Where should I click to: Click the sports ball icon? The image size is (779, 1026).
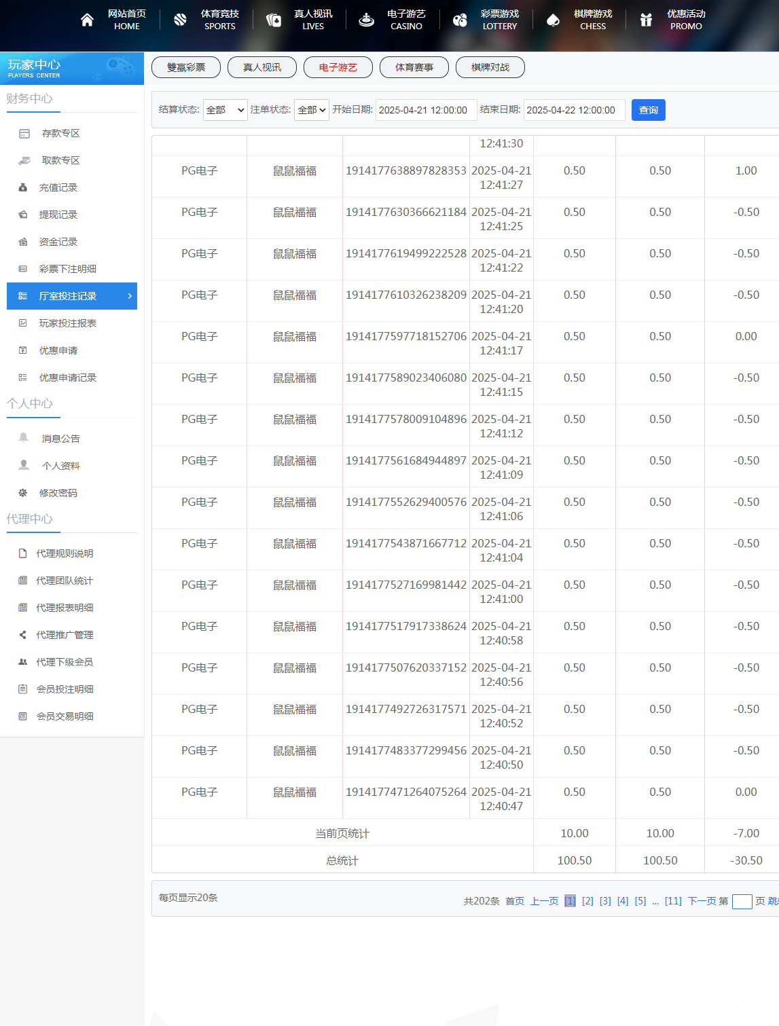[x=180, y=20]
